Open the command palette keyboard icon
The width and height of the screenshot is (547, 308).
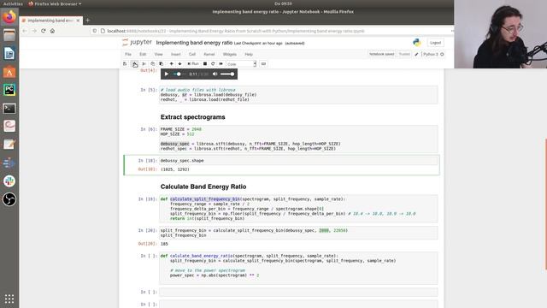click(x=264, y=64)
